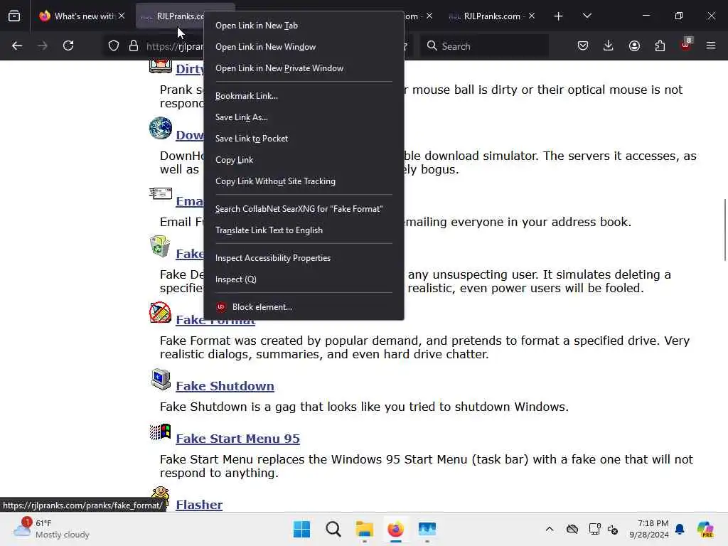Show hidden system tray icons
728x546 pixels.
coord(550,529)
